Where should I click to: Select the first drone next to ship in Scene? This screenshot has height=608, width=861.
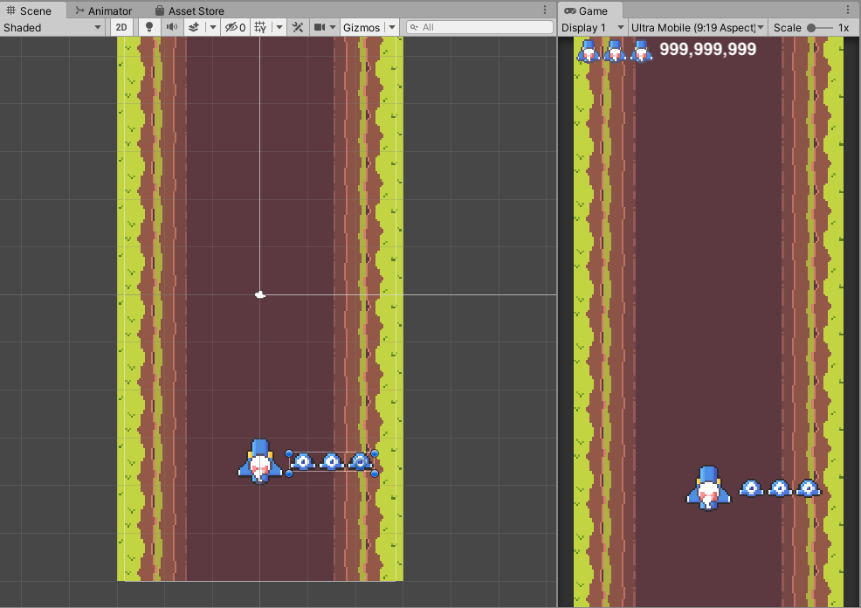click(302, 462)
